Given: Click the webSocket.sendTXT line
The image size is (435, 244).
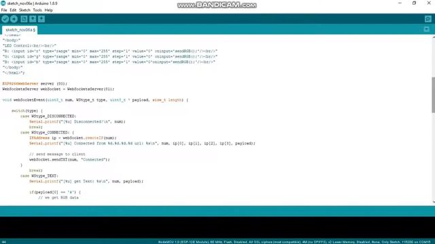Looking at the screenshot, I should [x=69, y=160].
